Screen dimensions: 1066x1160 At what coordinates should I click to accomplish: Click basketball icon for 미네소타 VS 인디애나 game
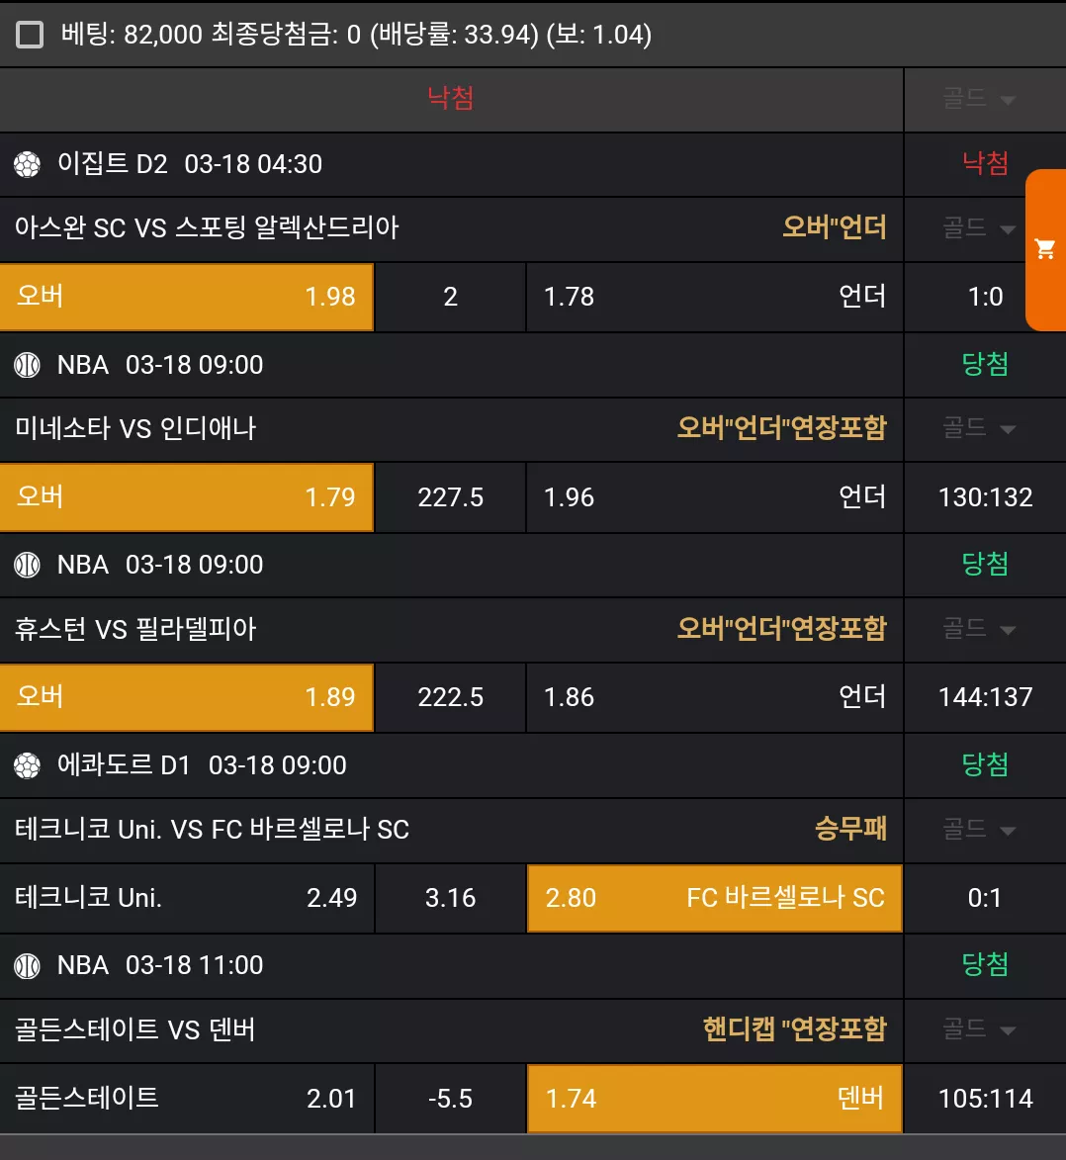click(28, 365)
